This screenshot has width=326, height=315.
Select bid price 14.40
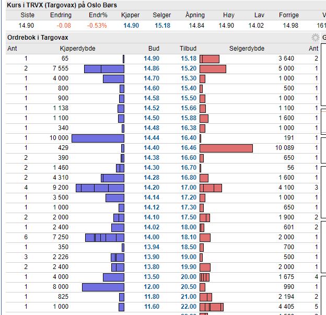pyautogui.click(x=152, y=148)
